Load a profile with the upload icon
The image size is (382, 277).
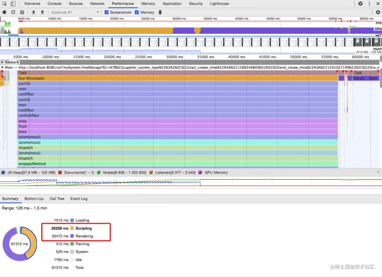click(x=34, y=12)
